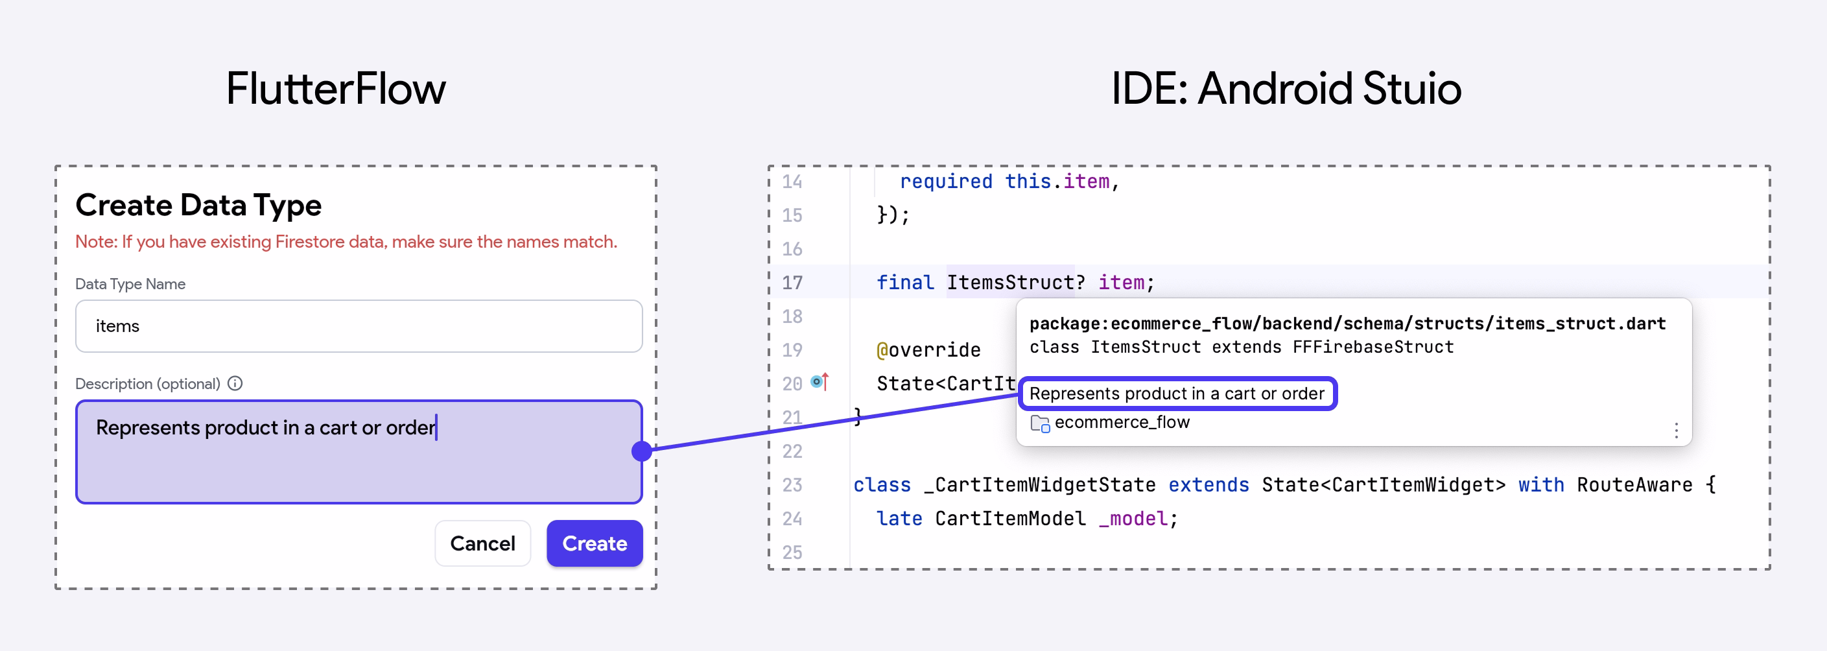Click the @override annotation on line 19
This screenshot has width=1827, height=651.
pos(928,349)
